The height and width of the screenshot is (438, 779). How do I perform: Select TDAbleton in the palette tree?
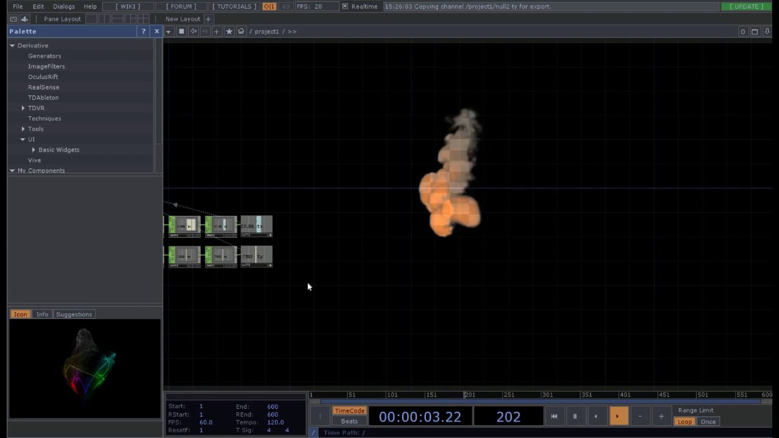pos(43,97)
